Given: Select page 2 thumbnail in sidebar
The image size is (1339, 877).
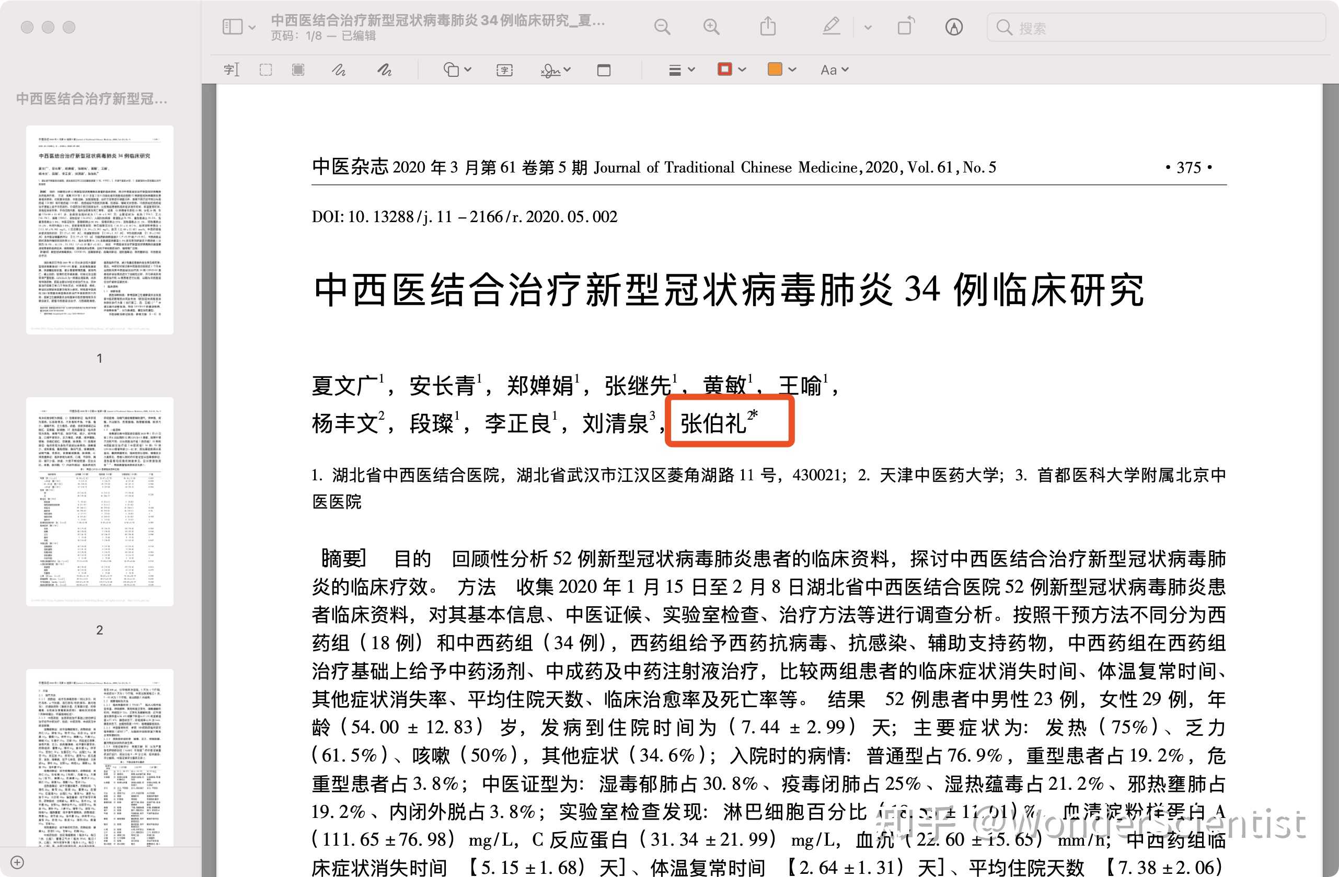Looking at the screenshot, I should (x=100, y=501).
